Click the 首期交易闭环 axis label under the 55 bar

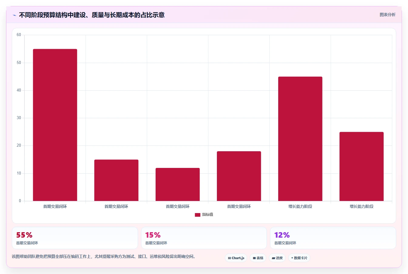pyautogui.click(x=55, y=206)
